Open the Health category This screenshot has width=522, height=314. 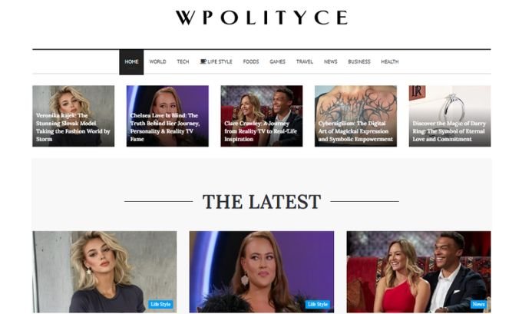coord(389,62)
